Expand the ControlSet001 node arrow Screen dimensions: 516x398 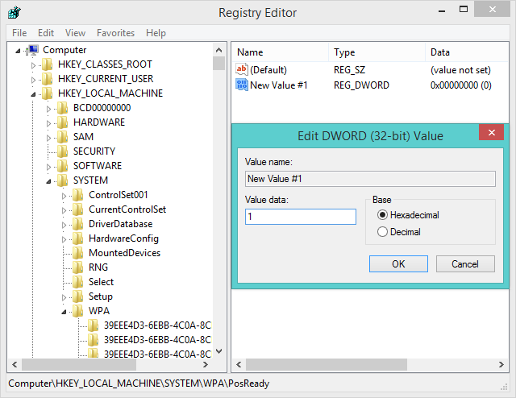[64, 196]
